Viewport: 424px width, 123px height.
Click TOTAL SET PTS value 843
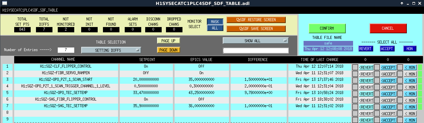point(22,30)
